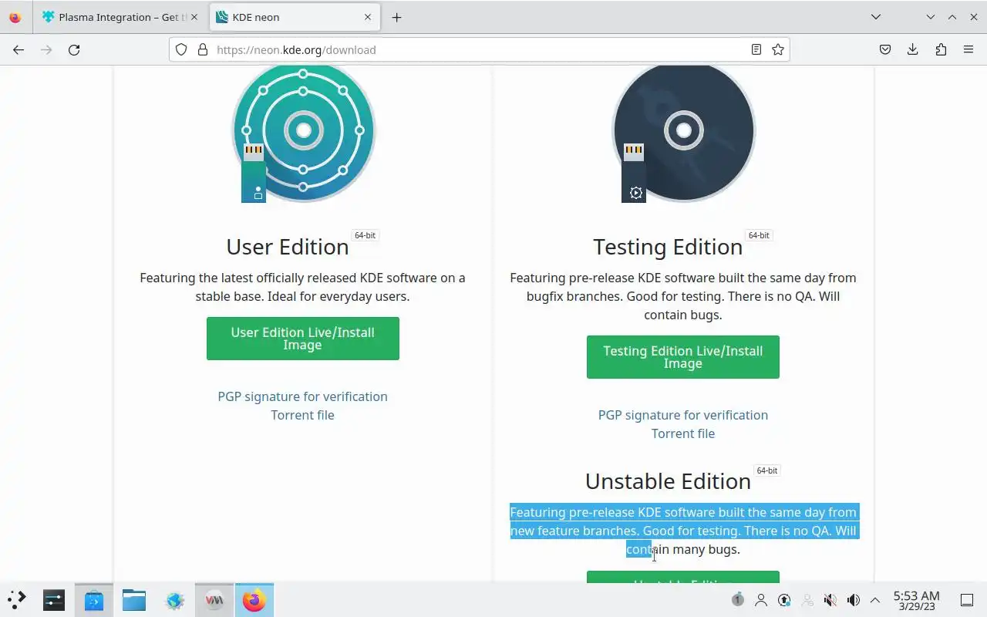Click the show desktop button
Screen dimensions: 987x617
tap(967, 600)
